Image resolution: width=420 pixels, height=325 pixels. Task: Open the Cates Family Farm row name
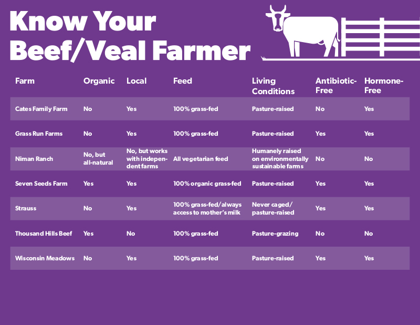click(41, 109)
